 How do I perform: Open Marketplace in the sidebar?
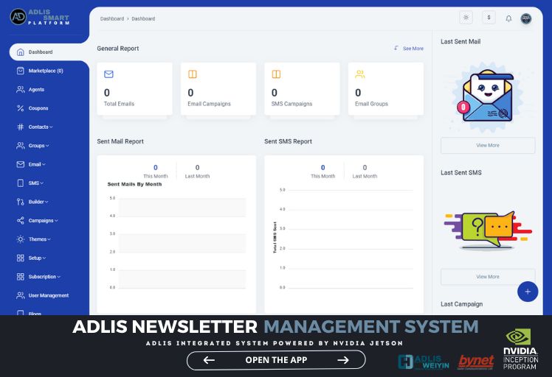click(45, 71)
